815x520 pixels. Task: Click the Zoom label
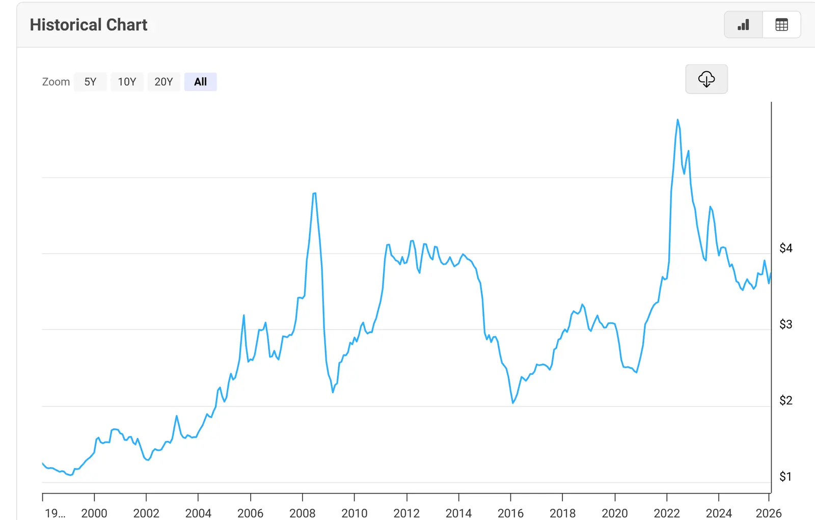coord(56,81)
